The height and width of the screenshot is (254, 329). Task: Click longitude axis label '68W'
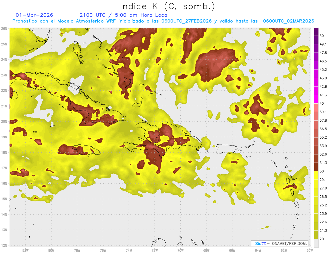[x=206, y=250]
